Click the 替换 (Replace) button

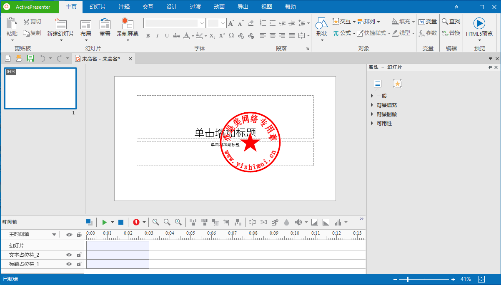451,33
